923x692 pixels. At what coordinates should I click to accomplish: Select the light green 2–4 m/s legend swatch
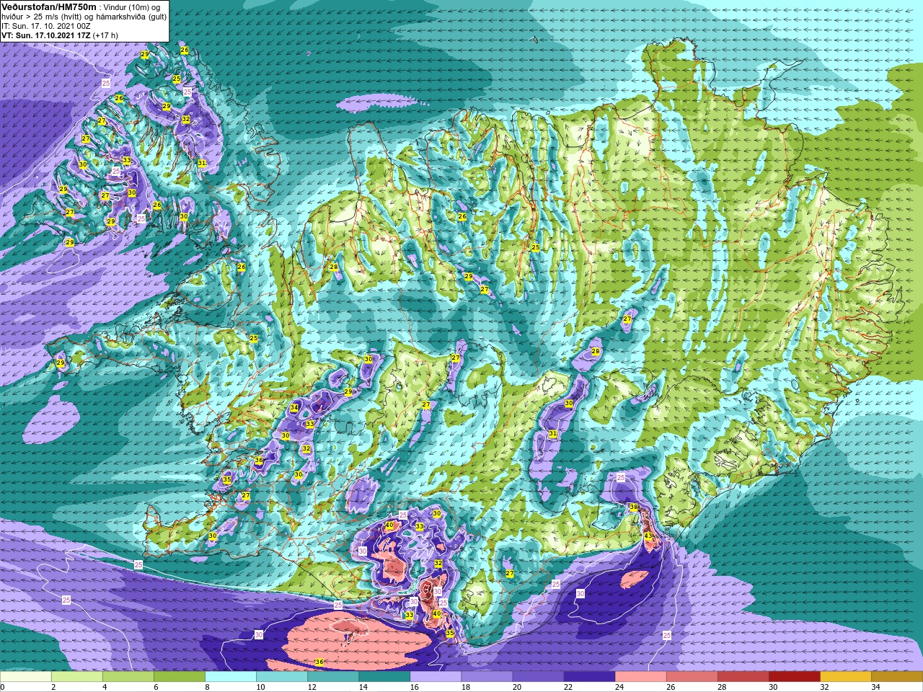pyautogui.click(x=77, y=677)
